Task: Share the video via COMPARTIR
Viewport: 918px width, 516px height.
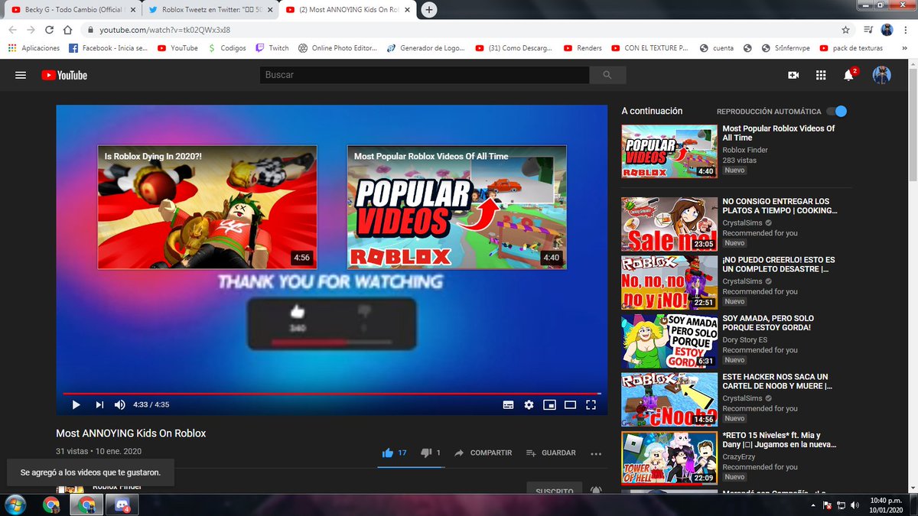Action: 483,453
